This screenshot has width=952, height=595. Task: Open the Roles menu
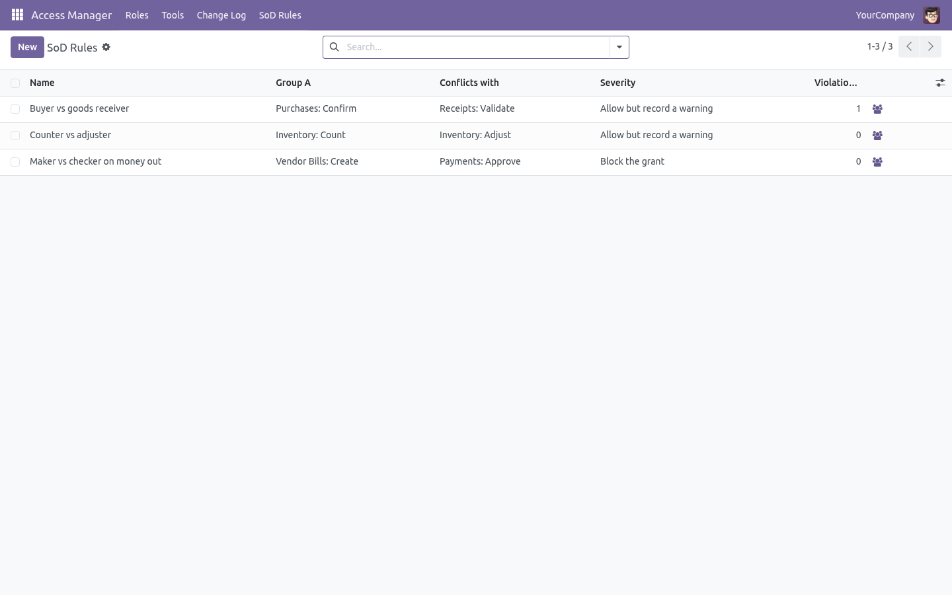[x=137, y=15]
